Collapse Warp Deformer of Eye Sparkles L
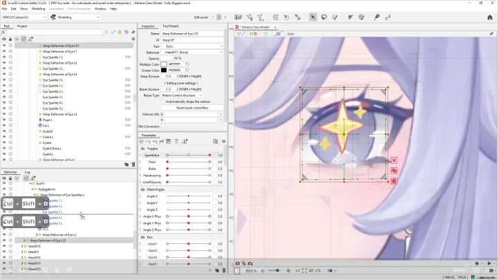498x280 pixels. 35,195
